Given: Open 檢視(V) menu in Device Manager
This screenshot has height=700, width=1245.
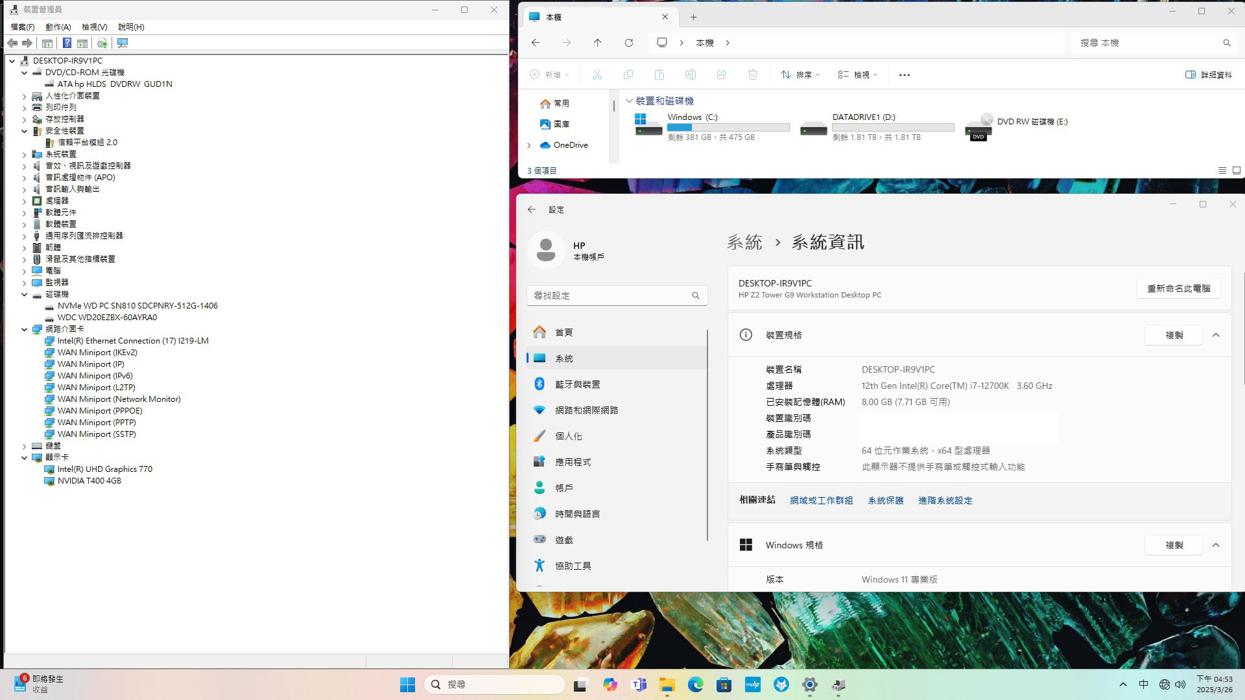Looking at the screenshot, I should (95, 27).
